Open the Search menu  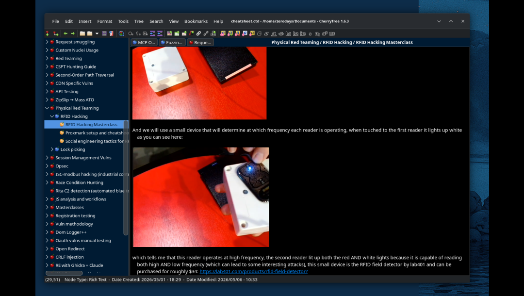pyautogui.click(x=156, y=21)
